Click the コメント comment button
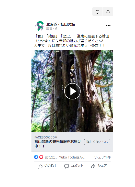The height and width of the screenshot is (187, 135). click(74, 166)
